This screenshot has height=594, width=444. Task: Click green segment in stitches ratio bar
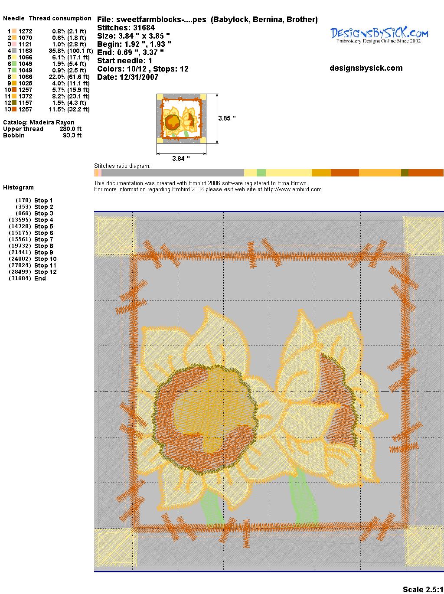click(x=261, y=173)
